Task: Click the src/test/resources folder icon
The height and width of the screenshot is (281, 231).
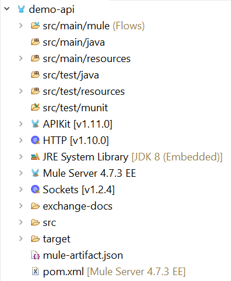Action: click(35, 91)
